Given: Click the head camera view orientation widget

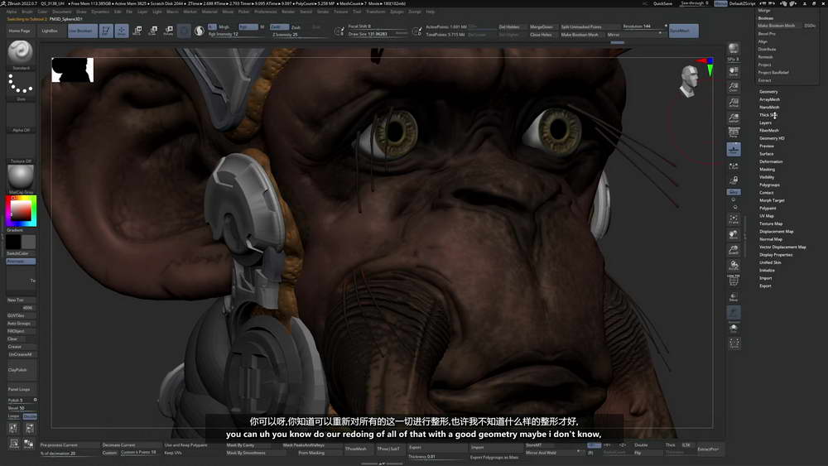Looking at the screenshot, I should tap(688, 81).
